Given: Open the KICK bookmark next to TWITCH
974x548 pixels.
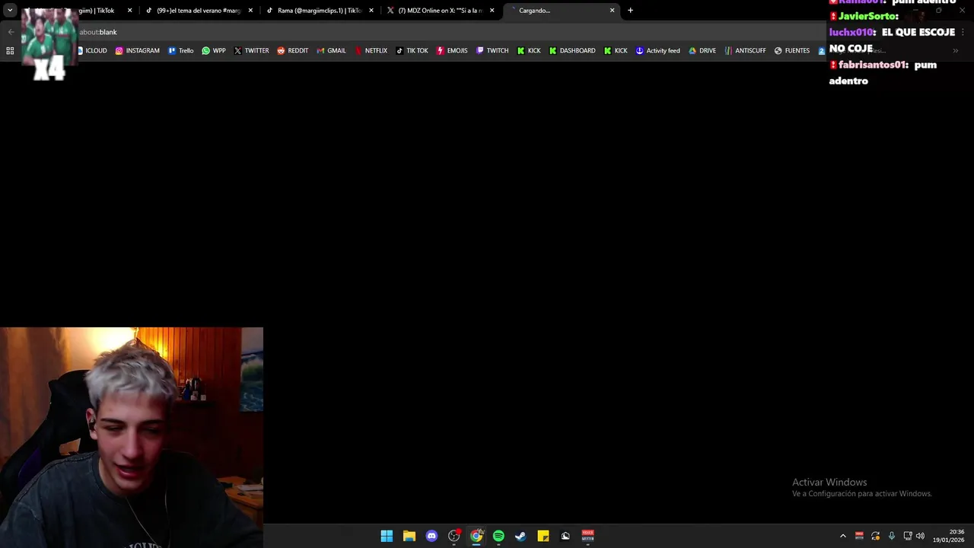Looking at the screenshot, I should (x=529, y=51).
